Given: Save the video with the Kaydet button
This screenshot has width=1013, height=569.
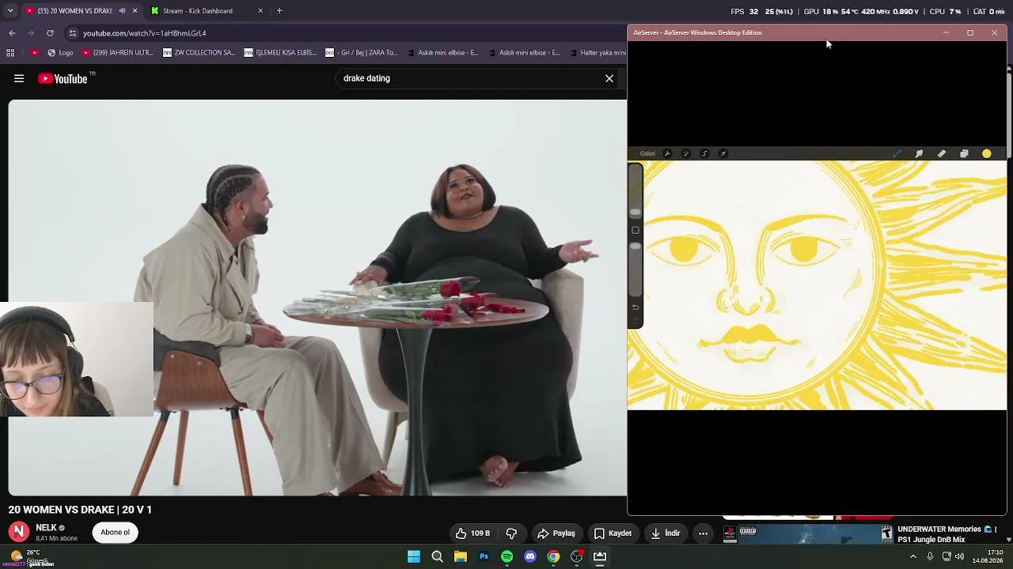Looking at the screenshot, I should point(613,533).
